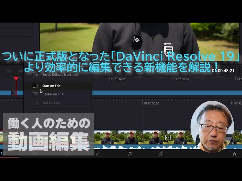Click the red playhead marker on upper timeline
This screenshot has height=181, width=242.
pos(16,78)
